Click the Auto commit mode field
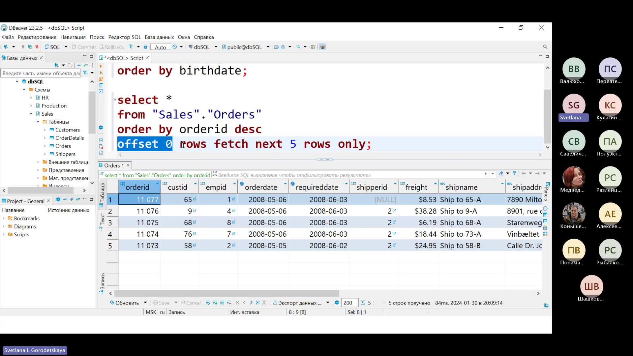The height and width of the screenshot is (356, 633). 161,47
